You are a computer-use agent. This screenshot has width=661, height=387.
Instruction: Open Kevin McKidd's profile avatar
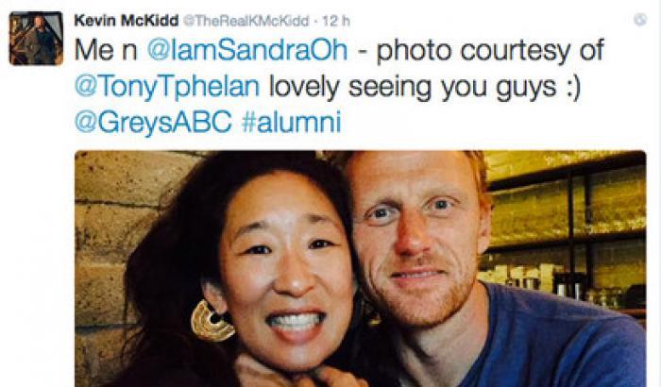coord(36,39)
